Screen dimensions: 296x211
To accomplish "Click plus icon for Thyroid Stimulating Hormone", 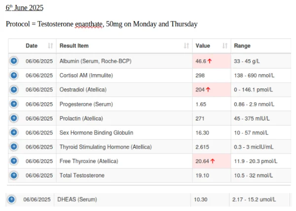I will 14,147.
